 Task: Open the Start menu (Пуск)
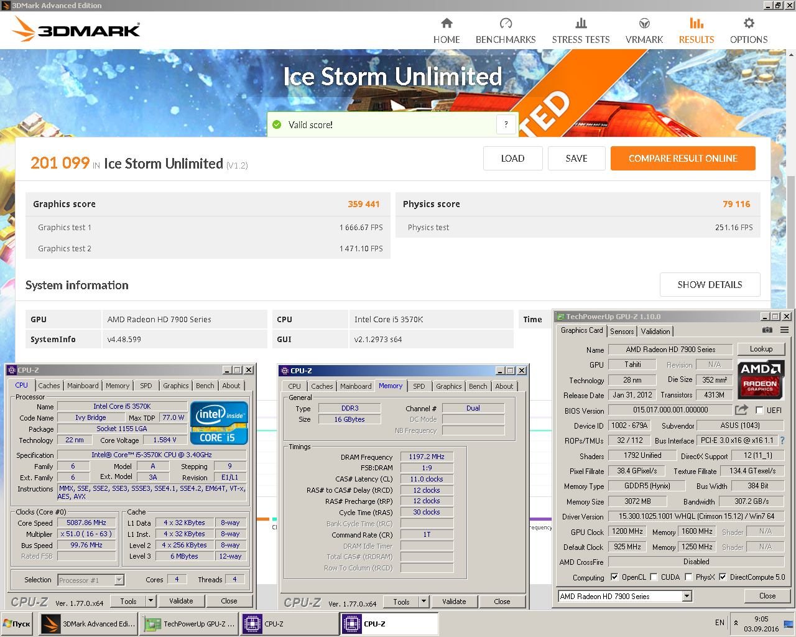(17, 623)
